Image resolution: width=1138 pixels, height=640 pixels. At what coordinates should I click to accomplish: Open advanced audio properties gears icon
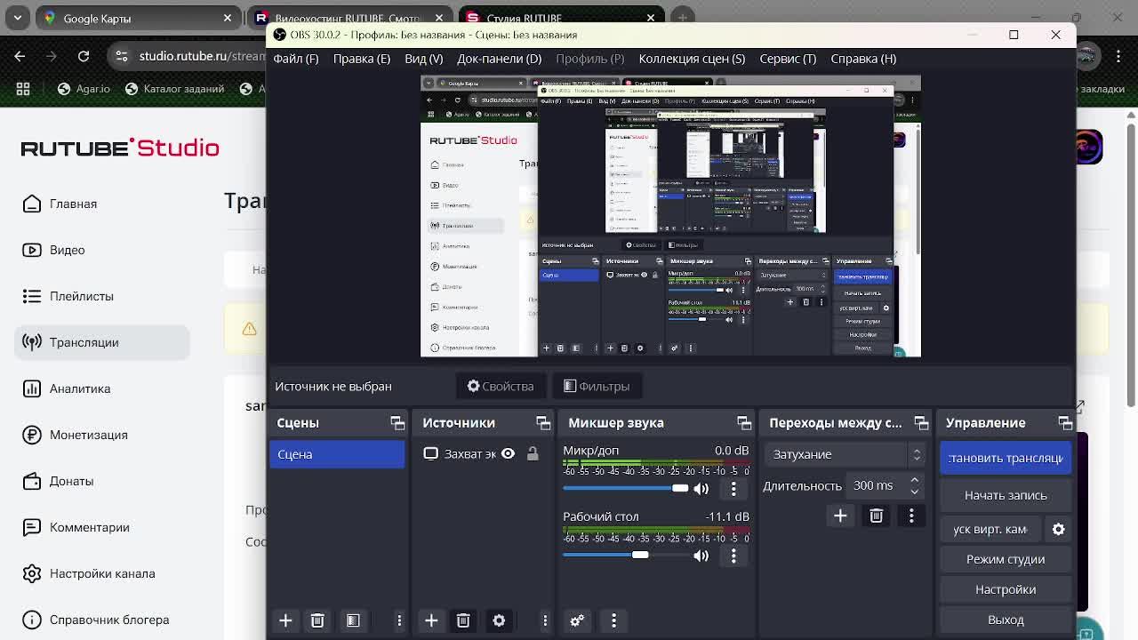pyautogui.click(x=577, y=620)
